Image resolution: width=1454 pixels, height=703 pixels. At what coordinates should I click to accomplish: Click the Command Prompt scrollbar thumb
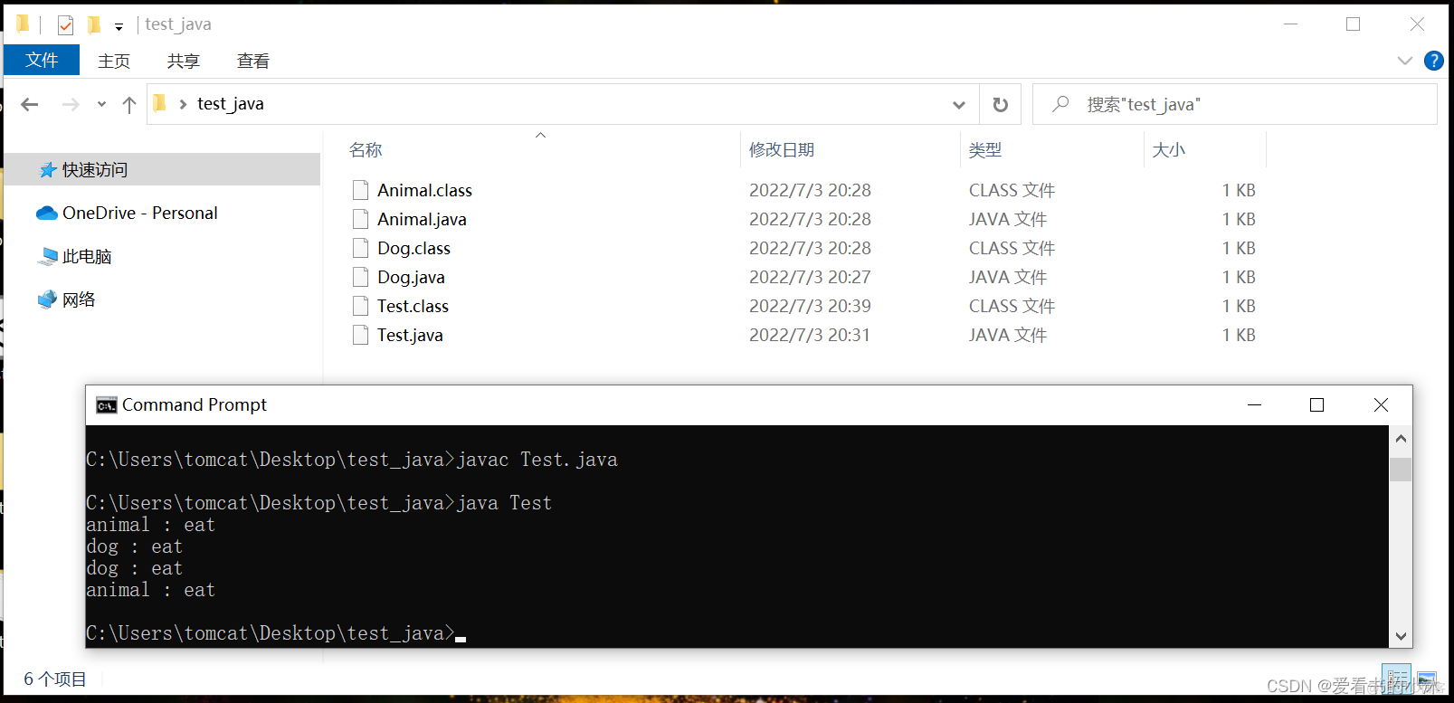[x=1401, y=470]
